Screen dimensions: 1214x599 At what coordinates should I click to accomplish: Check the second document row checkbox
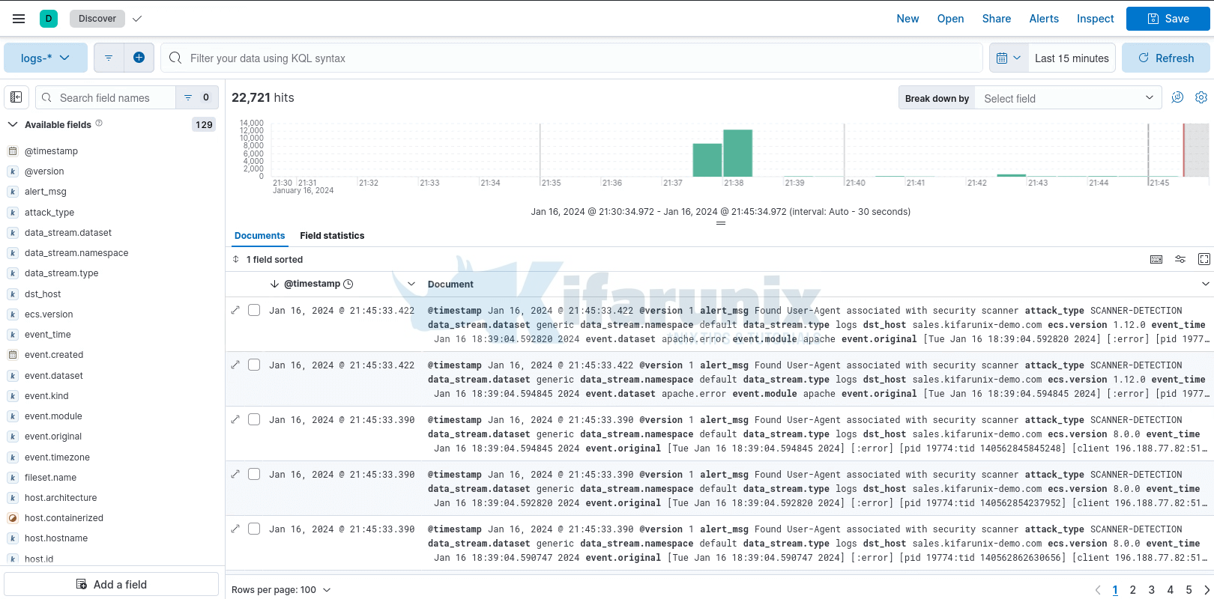[x=254, y=365]
